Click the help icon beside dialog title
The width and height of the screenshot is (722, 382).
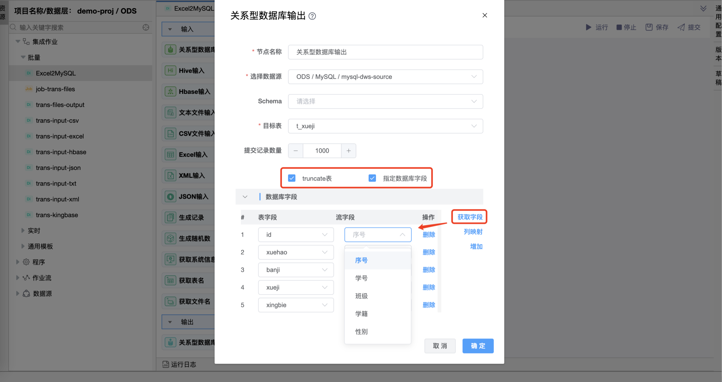point(312,16)
